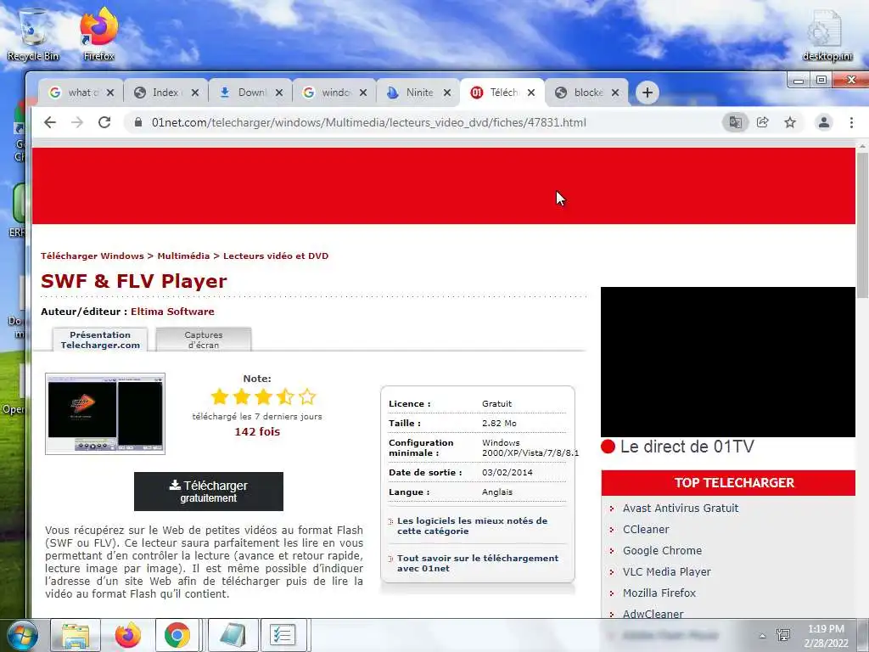
Task: Bookmark this page with the star icon
Action: pos(790,122)
